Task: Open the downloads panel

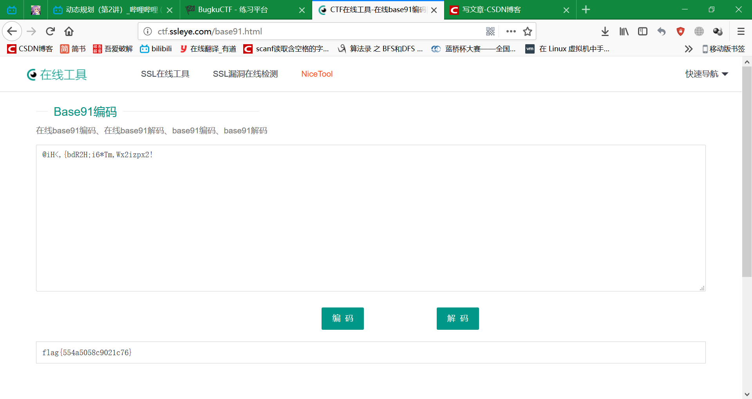Action: click(x=605, y=31)
